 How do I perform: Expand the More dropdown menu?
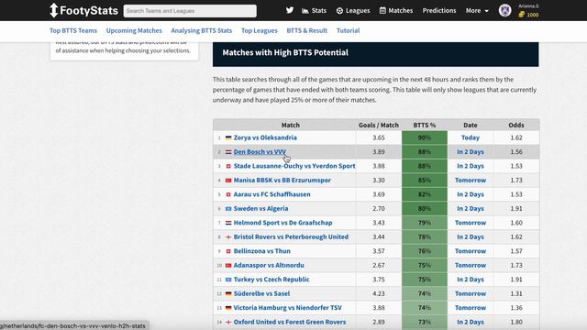477,10
